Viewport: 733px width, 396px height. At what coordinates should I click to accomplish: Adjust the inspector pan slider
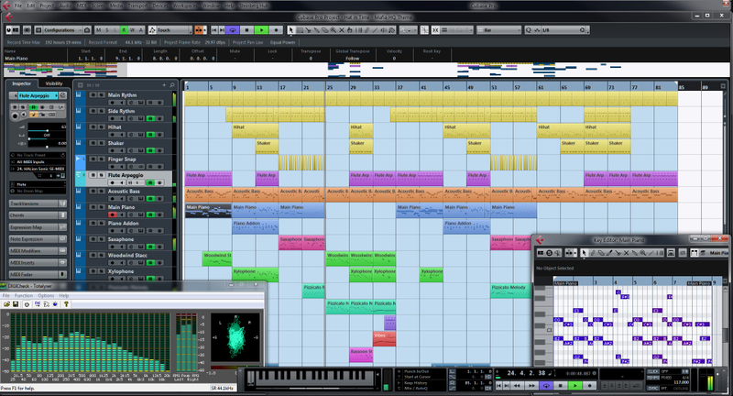48,138
